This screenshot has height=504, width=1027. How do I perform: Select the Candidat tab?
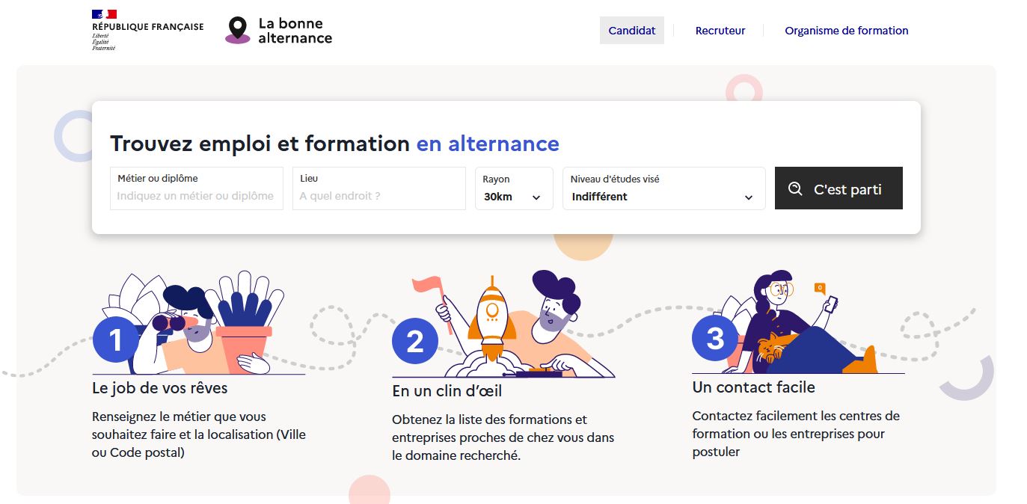pyautogui.click(x=632, y=31)
